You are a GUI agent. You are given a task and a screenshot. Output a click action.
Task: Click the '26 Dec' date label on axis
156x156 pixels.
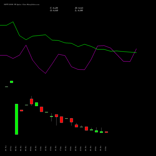point(91,148)
